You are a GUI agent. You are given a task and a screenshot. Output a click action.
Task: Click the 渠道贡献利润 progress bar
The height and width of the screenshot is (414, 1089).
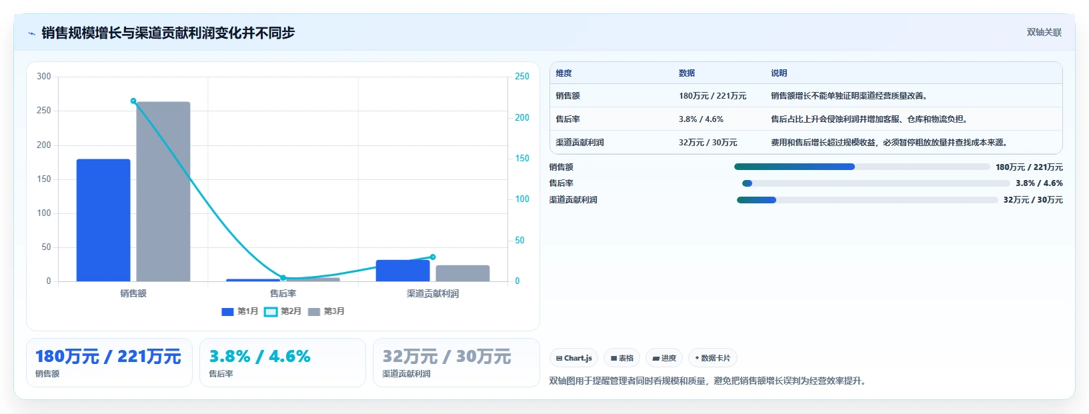point(867,200)
